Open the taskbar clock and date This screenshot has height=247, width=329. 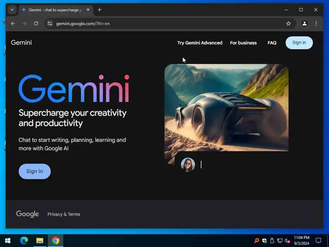pyautogui.click(x=301, y=241)
